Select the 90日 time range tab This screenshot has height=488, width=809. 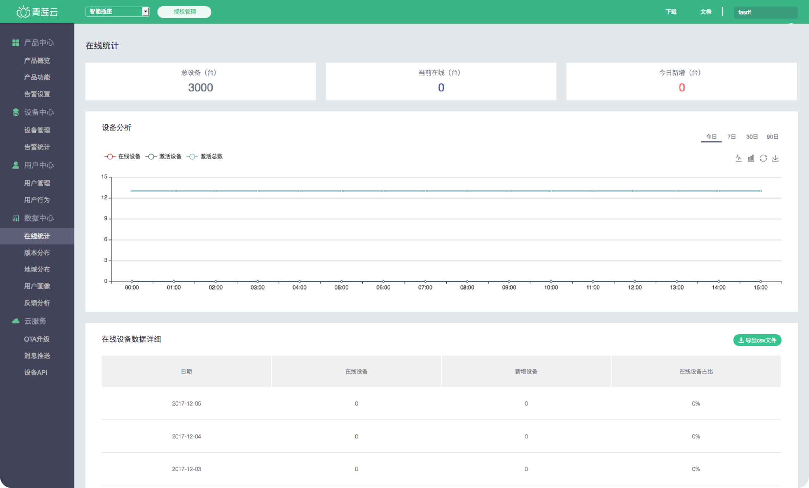(x=772, y=137)
